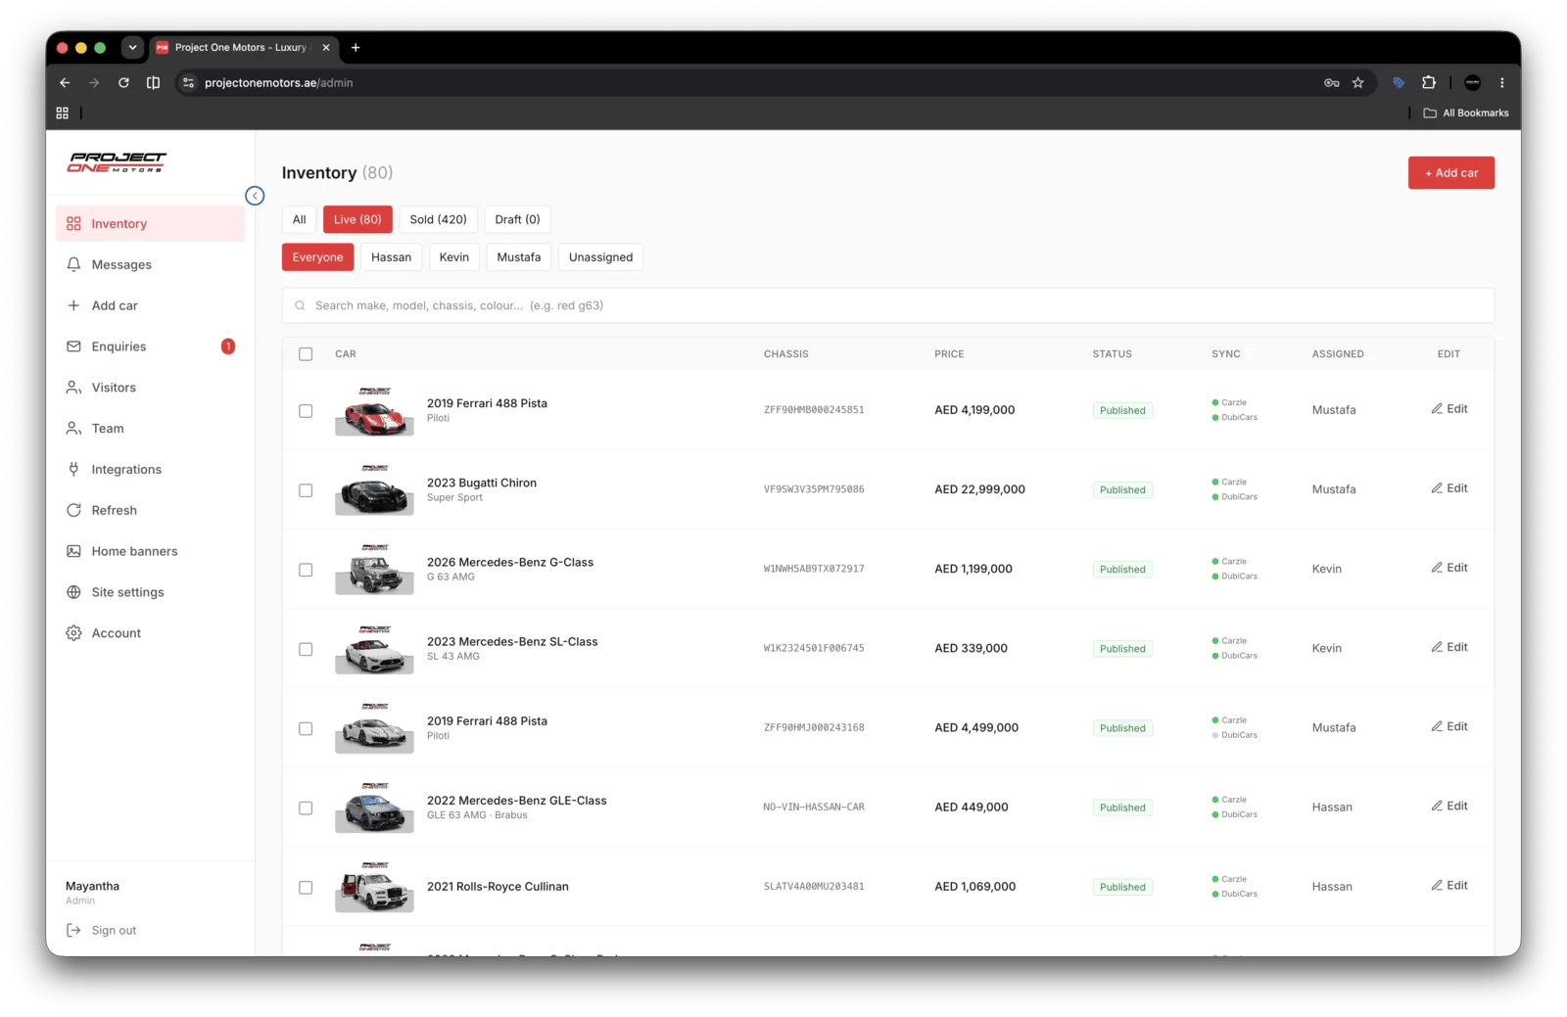This screenshot has width=1567, height=1017.
Task: Click the browser back arrow
Action: (x=65, y=83)
